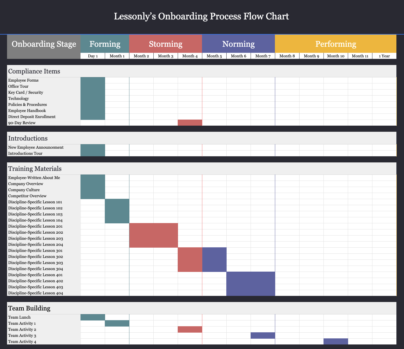Select the Onboarding Stage header cell
The width and height of the screenshot is (404, 349).
pyautogui.click(x=44, y=47)
